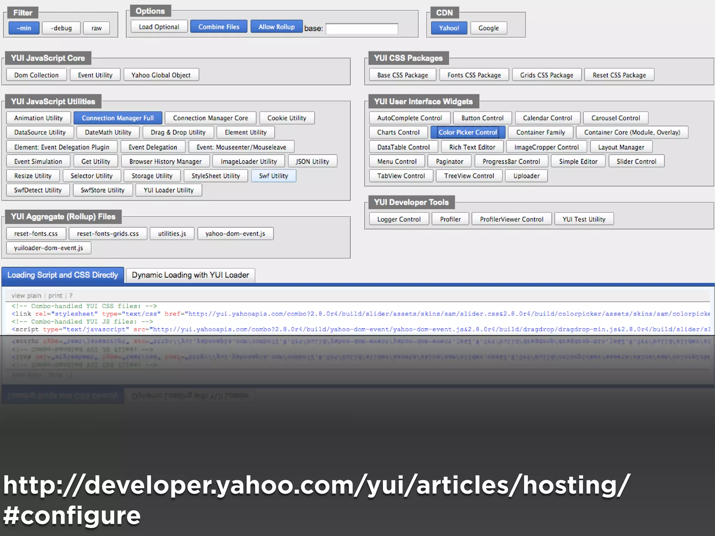This screenshot has width=715, height=536.
Task: Select Carousel Control
Action: pos(616,118)
